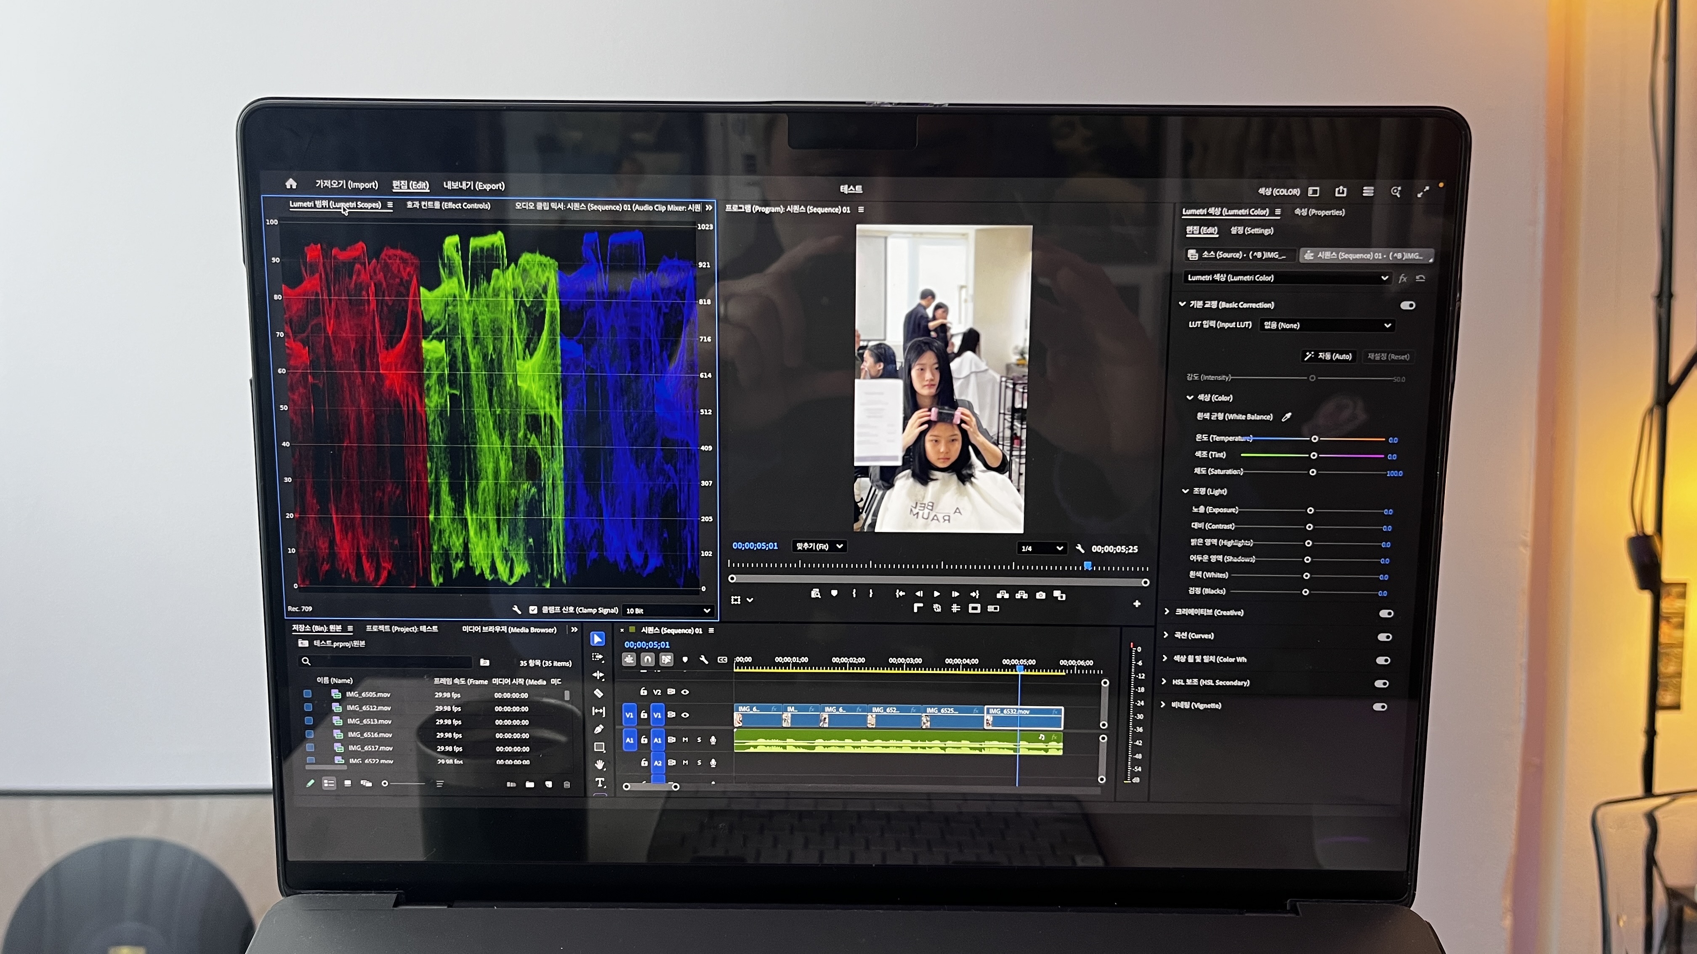Open the Input LUT dropdown
1697x954 pixels.
pyautogui.click(x=1327, y=325)
